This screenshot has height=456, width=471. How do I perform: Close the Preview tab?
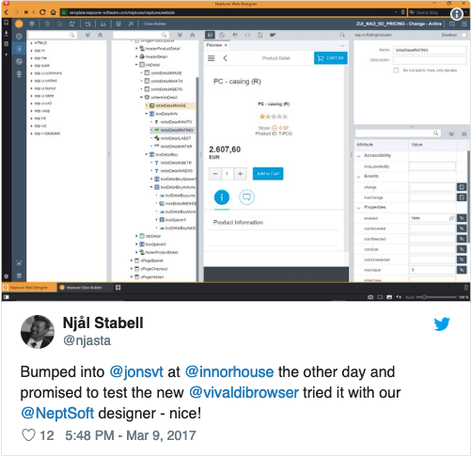[226, 45]
